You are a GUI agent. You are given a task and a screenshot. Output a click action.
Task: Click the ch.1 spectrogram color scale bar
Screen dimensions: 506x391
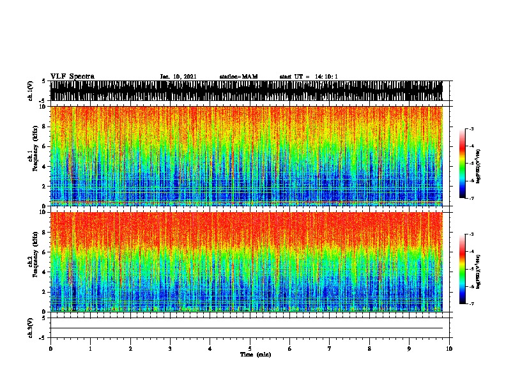[462, 164]
